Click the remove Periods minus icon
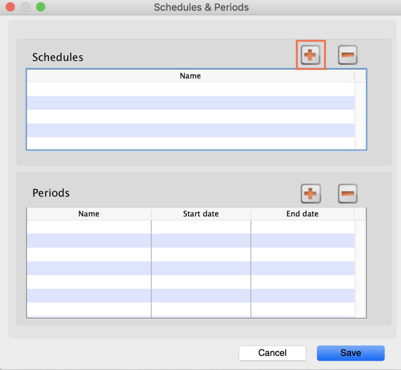Viewport: 401px width, 370px height. [347, 193]
